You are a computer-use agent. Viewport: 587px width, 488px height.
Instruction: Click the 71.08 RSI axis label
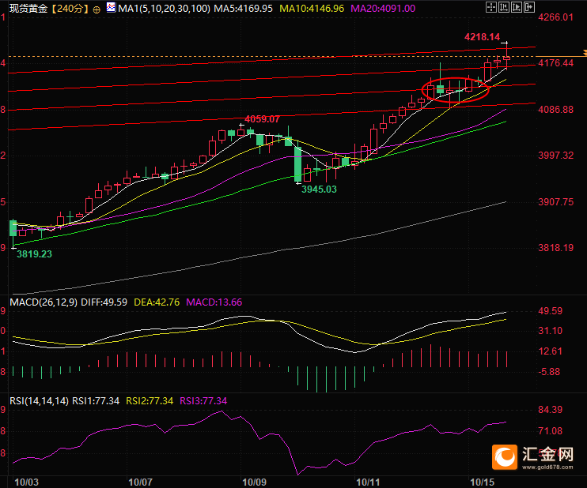550,431
